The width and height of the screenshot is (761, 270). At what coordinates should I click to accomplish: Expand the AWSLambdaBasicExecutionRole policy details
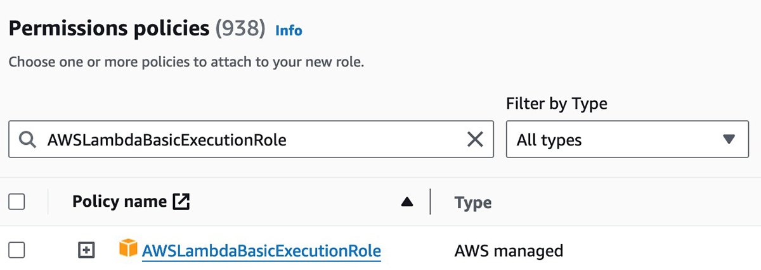pyautogui.click(x=86, y=251)
